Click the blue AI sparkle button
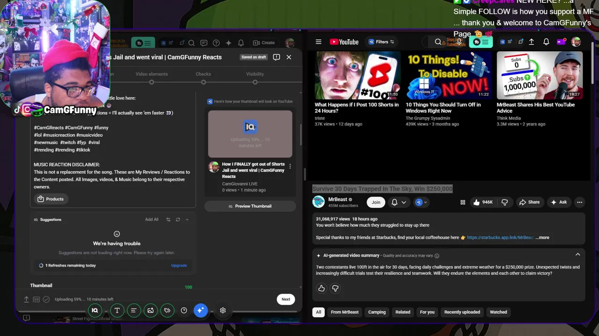This screenshot has width=599, height=336. [x=200, y=310]
